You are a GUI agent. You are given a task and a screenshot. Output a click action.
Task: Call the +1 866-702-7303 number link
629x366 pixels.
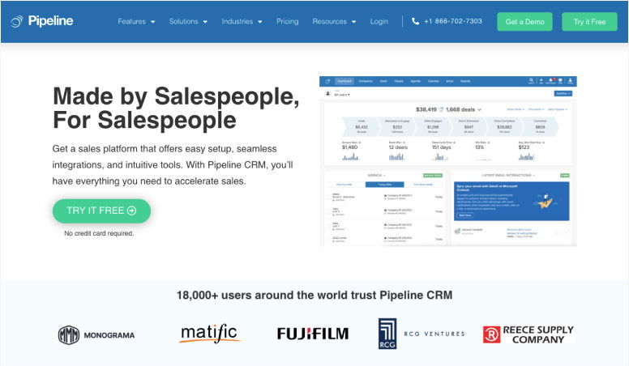453,21
